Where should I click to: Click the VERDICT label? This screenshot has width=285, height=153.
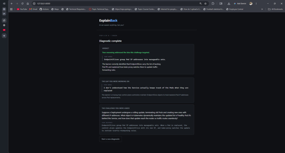[106, 48]
